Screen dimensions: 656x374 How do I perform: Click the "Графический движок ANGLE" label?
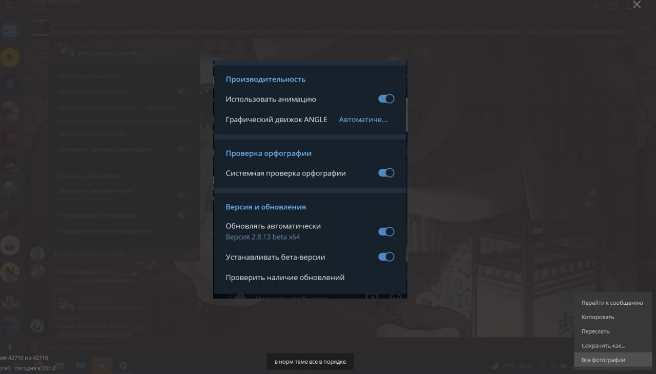(276, 120)
